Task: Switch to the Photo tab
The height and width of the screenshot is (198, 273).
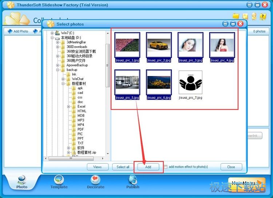Action: tap(22, 182)
